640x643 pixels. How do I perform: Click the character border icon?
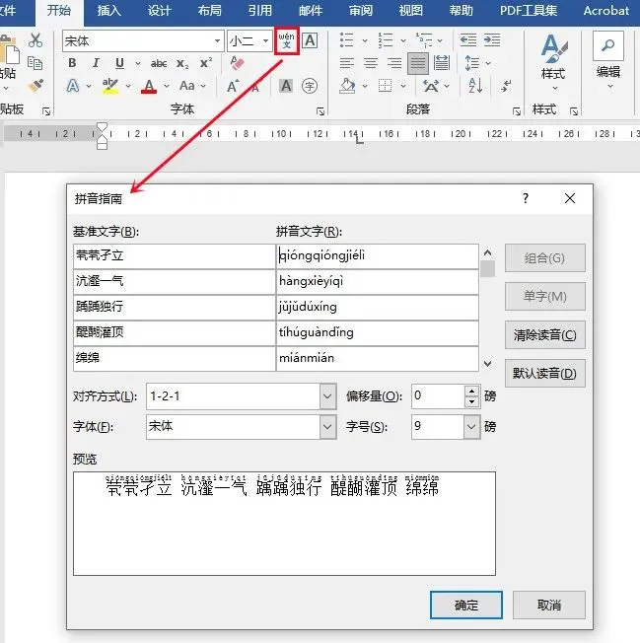pyautogui.click(x=310, y=40)
